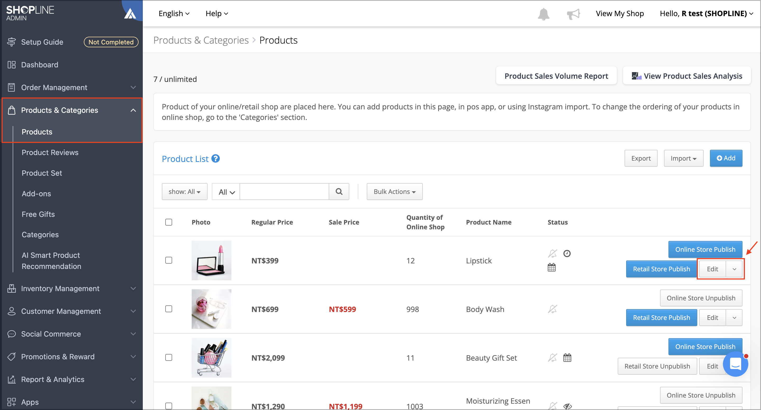Click the Order Management clipboard icon

pyautogui.click(x=12, y=87)
